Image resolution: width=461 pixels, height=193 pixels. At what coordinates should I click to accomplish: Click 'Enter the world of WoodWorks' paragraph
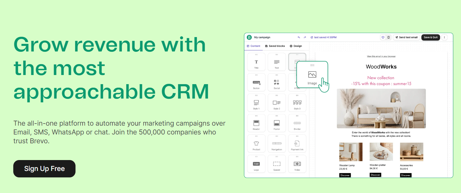click(381, 134)
